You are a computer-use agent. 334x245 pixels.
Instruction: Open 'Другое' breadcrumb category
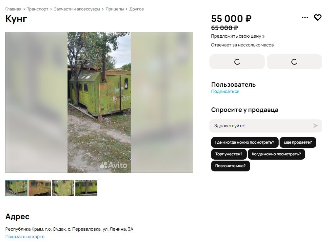click(137, 9)
